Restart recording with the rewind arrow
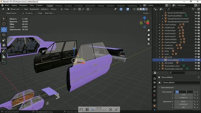The image size is (201, 113). point(81,110)
